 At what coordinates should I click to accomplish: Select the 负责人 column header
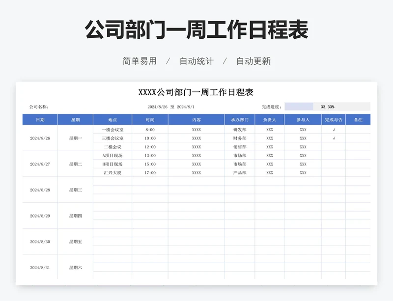[x=270, y=119]
